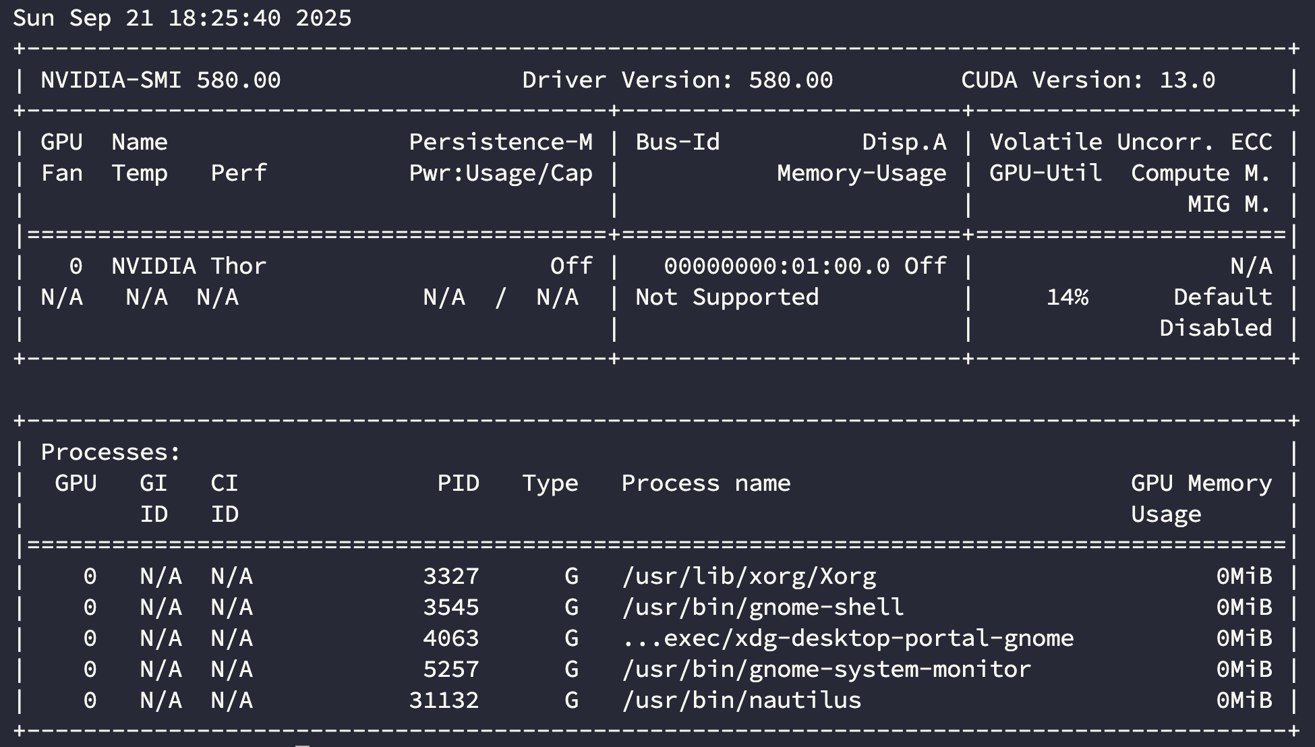The image size is (1315, 747).
Task: Select the /usr/bin/gnome-shell process name
Action: click(x=763, y=608)
